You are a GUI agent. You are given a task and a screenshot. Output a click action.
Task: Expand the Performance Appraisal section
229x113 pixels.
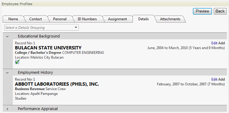pyautogui.click(x=7, y=109)
